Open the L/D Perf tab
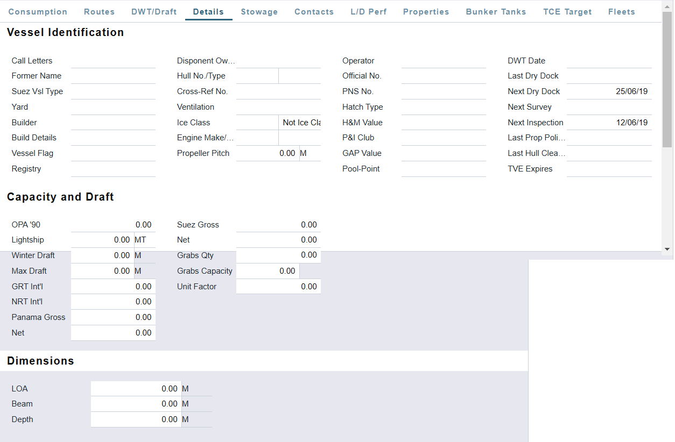Screen dimensions: 675x442 pyautogui.click(x=369, y=11)
